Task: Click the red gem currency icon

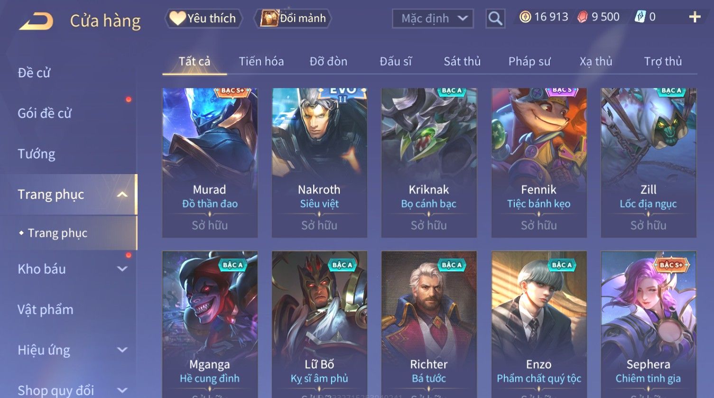Action: coord(582,17)
